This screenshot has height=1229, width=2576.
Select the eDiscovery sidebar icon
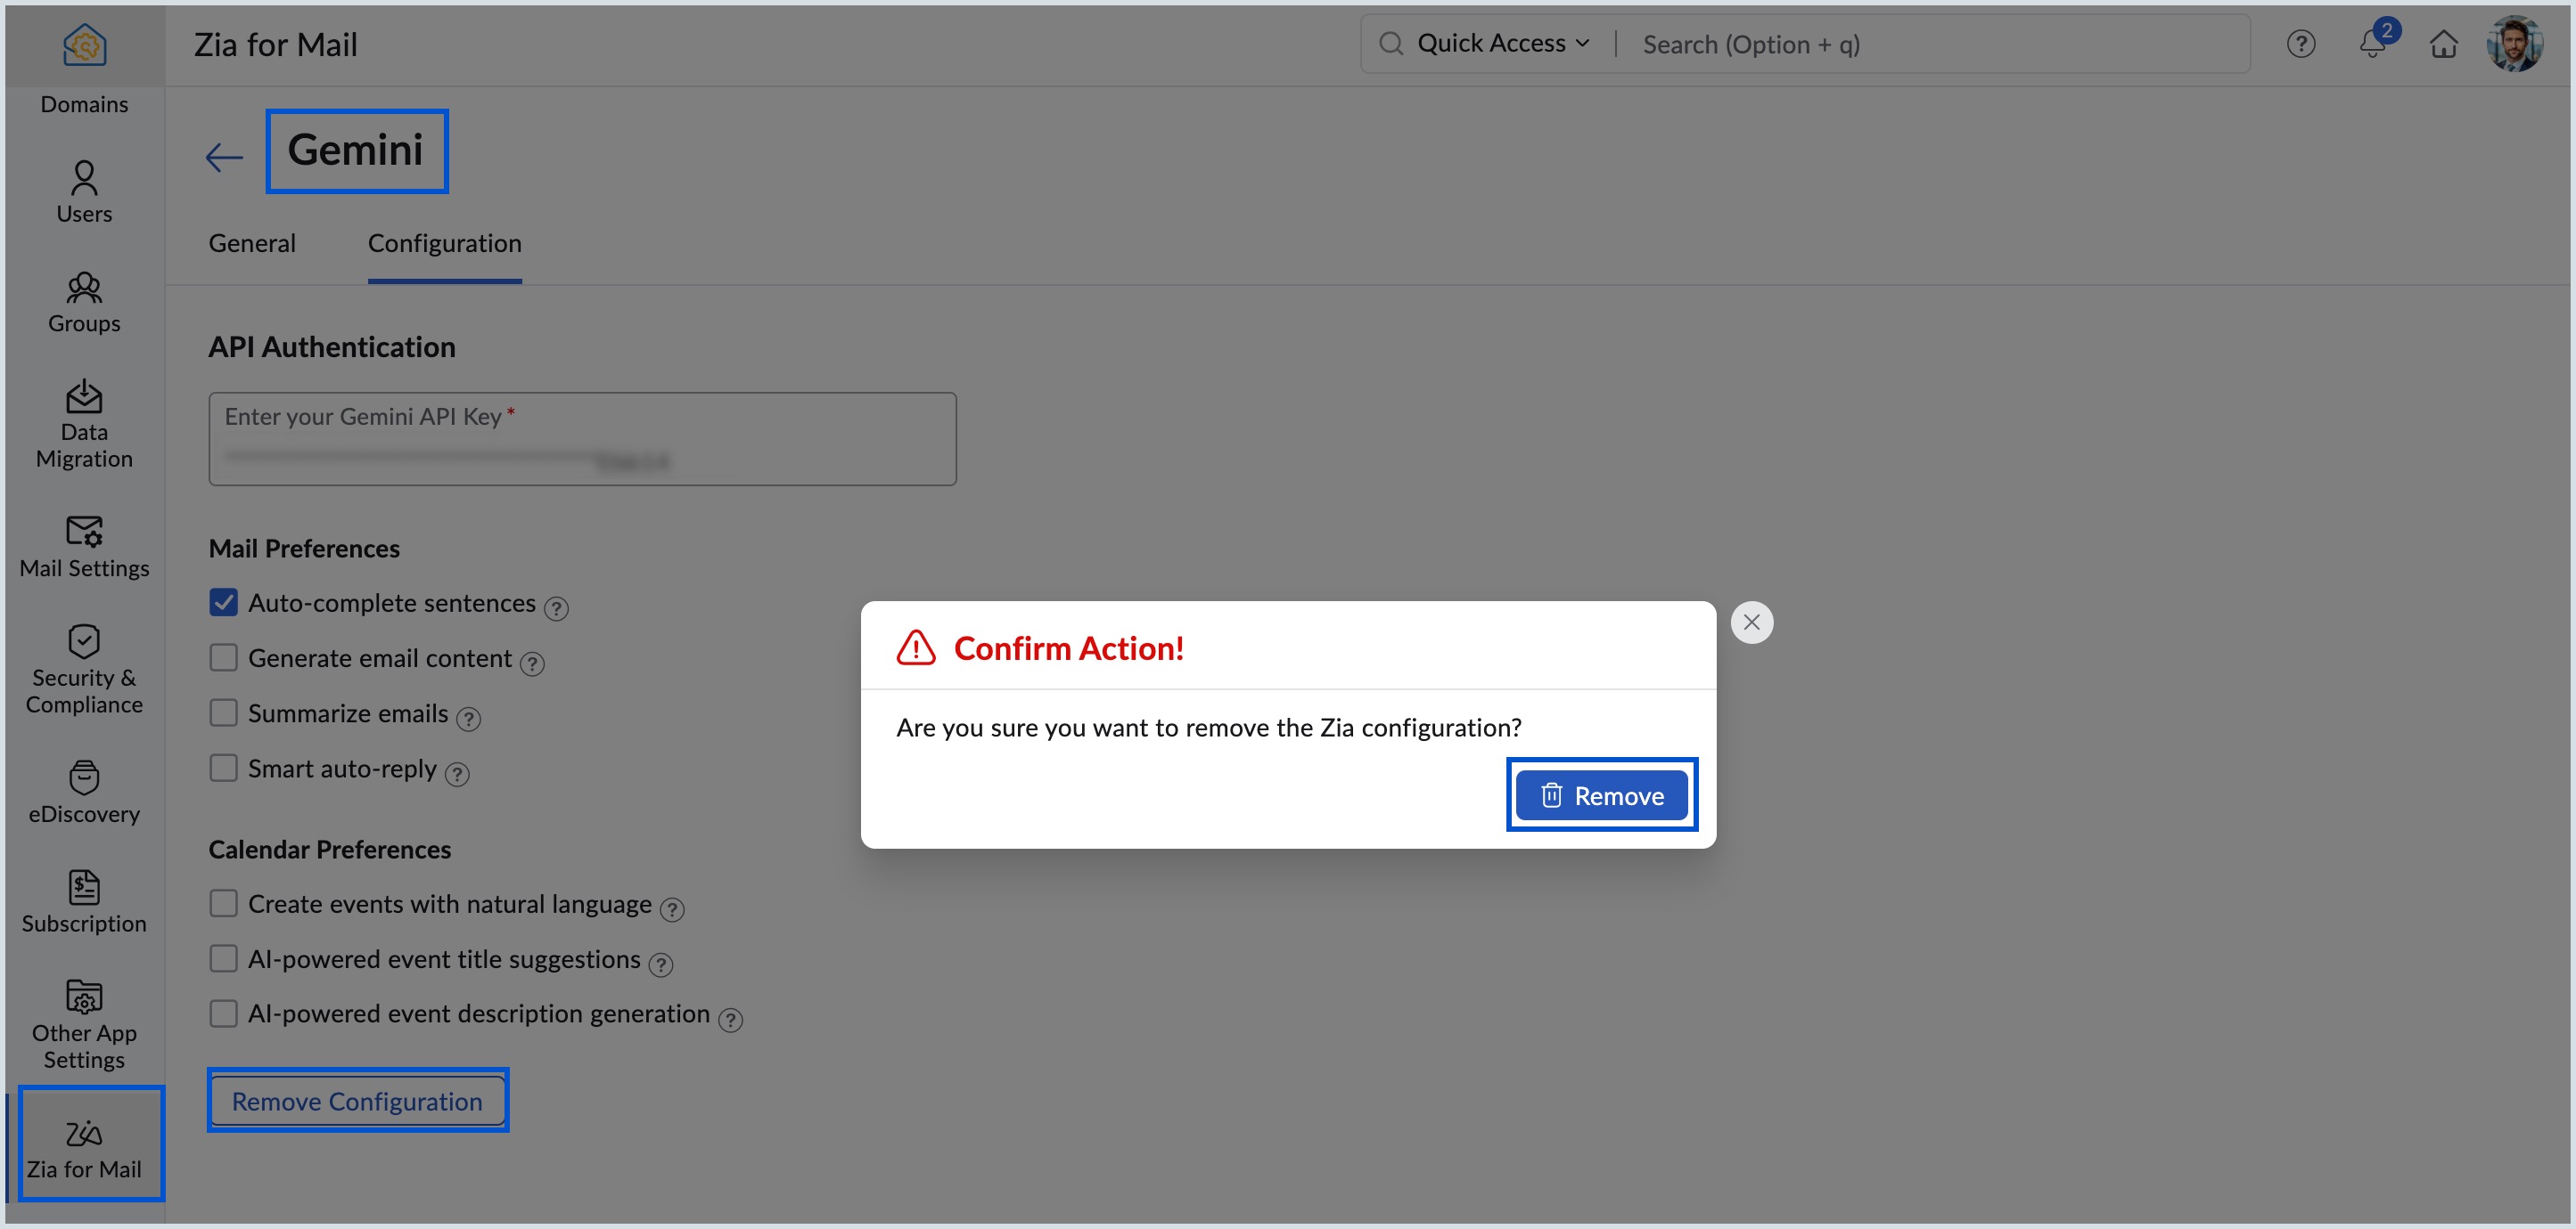pos(84,789)
